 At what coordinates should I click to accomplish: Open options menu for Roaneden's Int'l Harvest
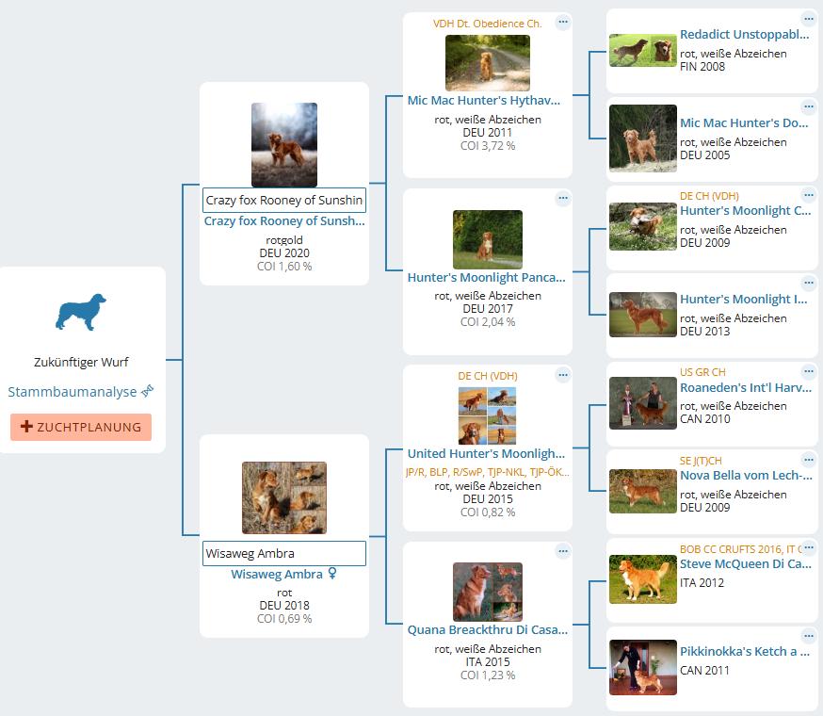click(808, 371)
